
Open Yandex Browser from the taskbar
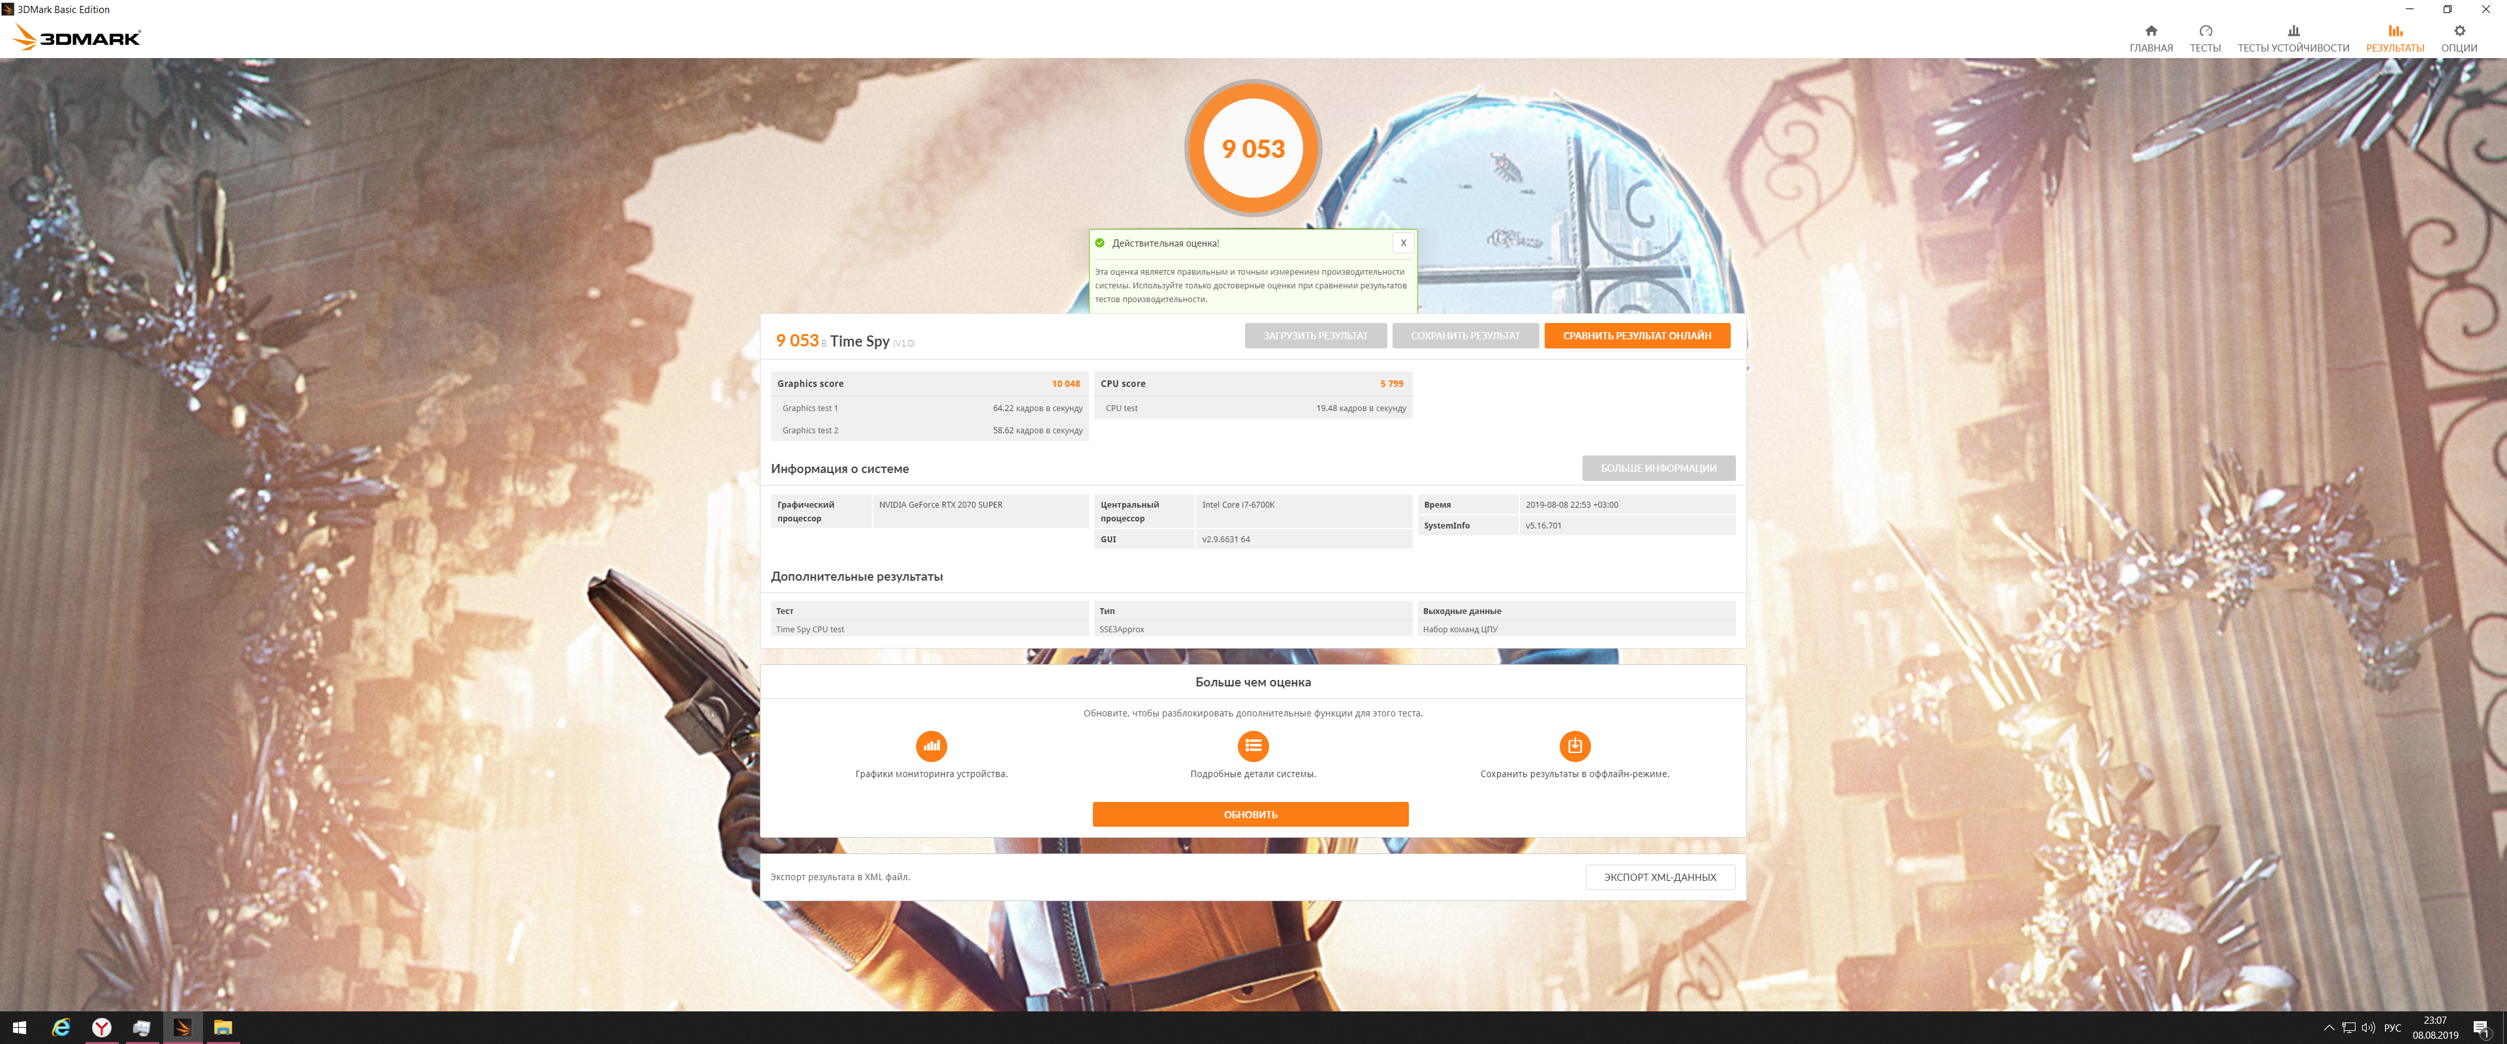[x=101, y=1028]
